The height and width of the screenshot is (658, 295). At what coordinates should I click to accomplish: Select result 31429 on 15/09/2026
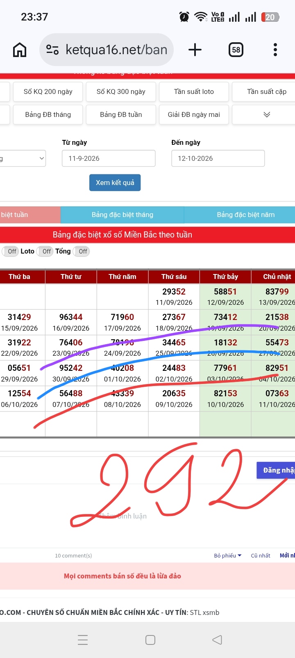(x=19, y=317)
